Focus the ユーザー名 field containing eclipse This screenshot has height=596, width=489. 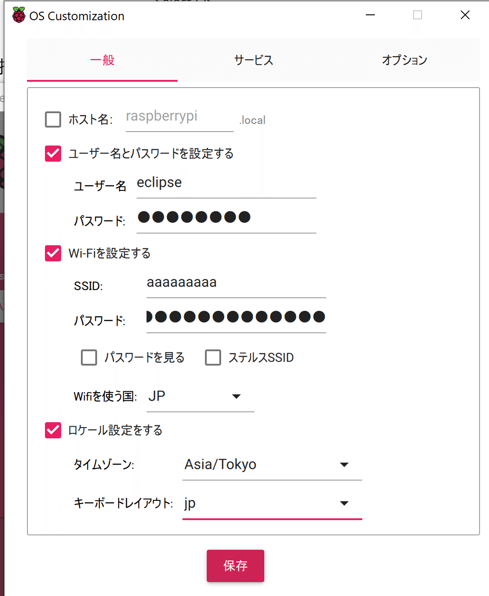(227, 183)
